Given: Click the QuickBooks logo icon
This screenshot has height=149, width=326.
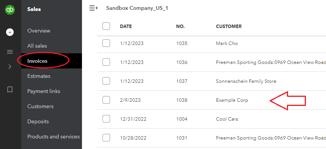Looking at the screenshot, I should click(x=10, y=10).
